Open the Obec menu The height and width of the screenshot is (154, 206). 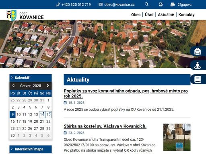coord(136,14)
